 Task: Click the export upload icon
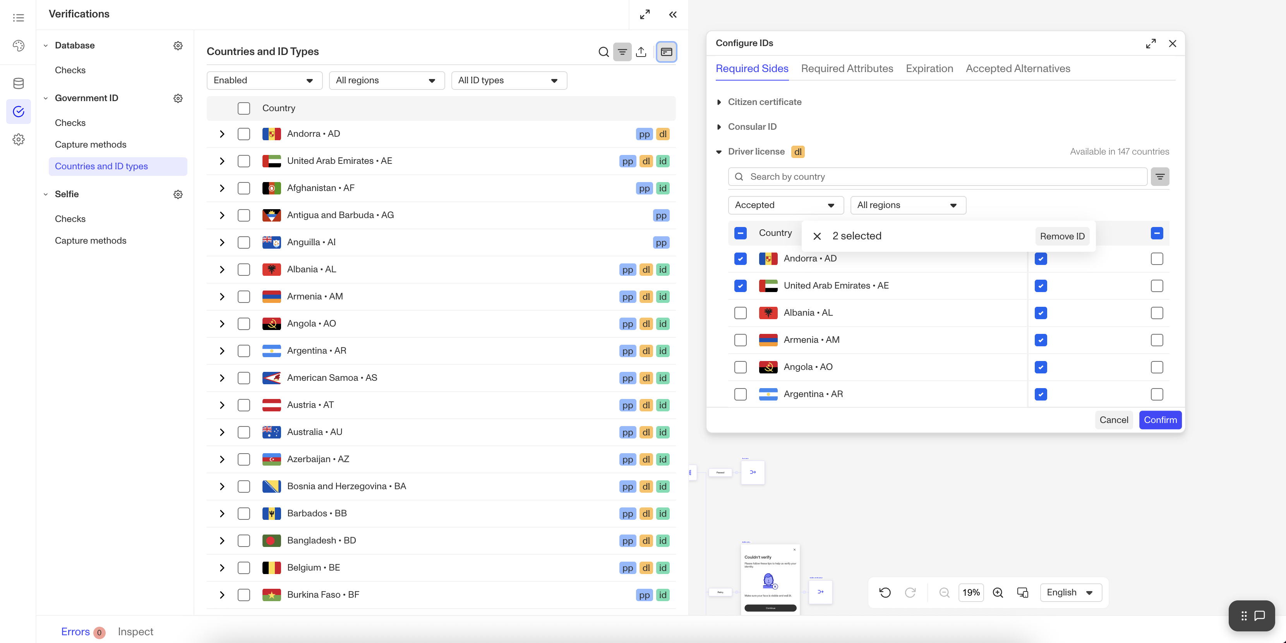[641, 52]
